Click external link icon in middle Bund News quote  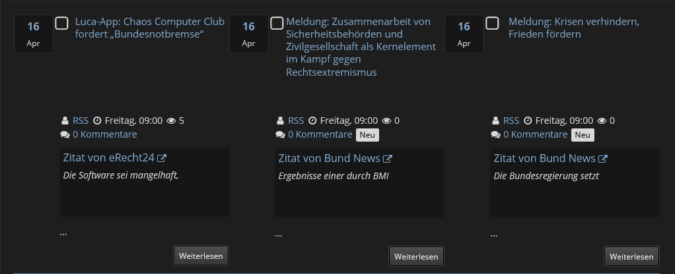(x=388, y=158)
